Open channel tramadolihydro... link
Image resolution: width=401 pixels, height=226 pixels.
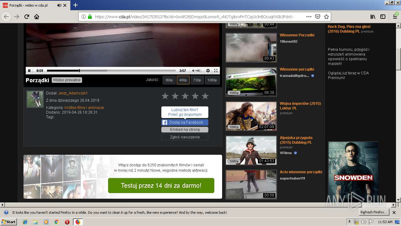click(x=294, y=76)
